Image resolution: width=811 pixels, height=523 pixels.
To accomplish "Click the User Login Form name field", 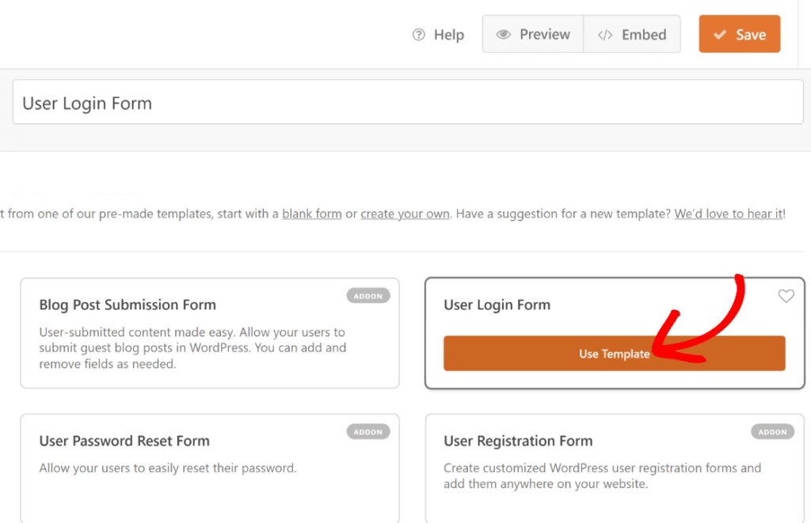I will [405, 101].
